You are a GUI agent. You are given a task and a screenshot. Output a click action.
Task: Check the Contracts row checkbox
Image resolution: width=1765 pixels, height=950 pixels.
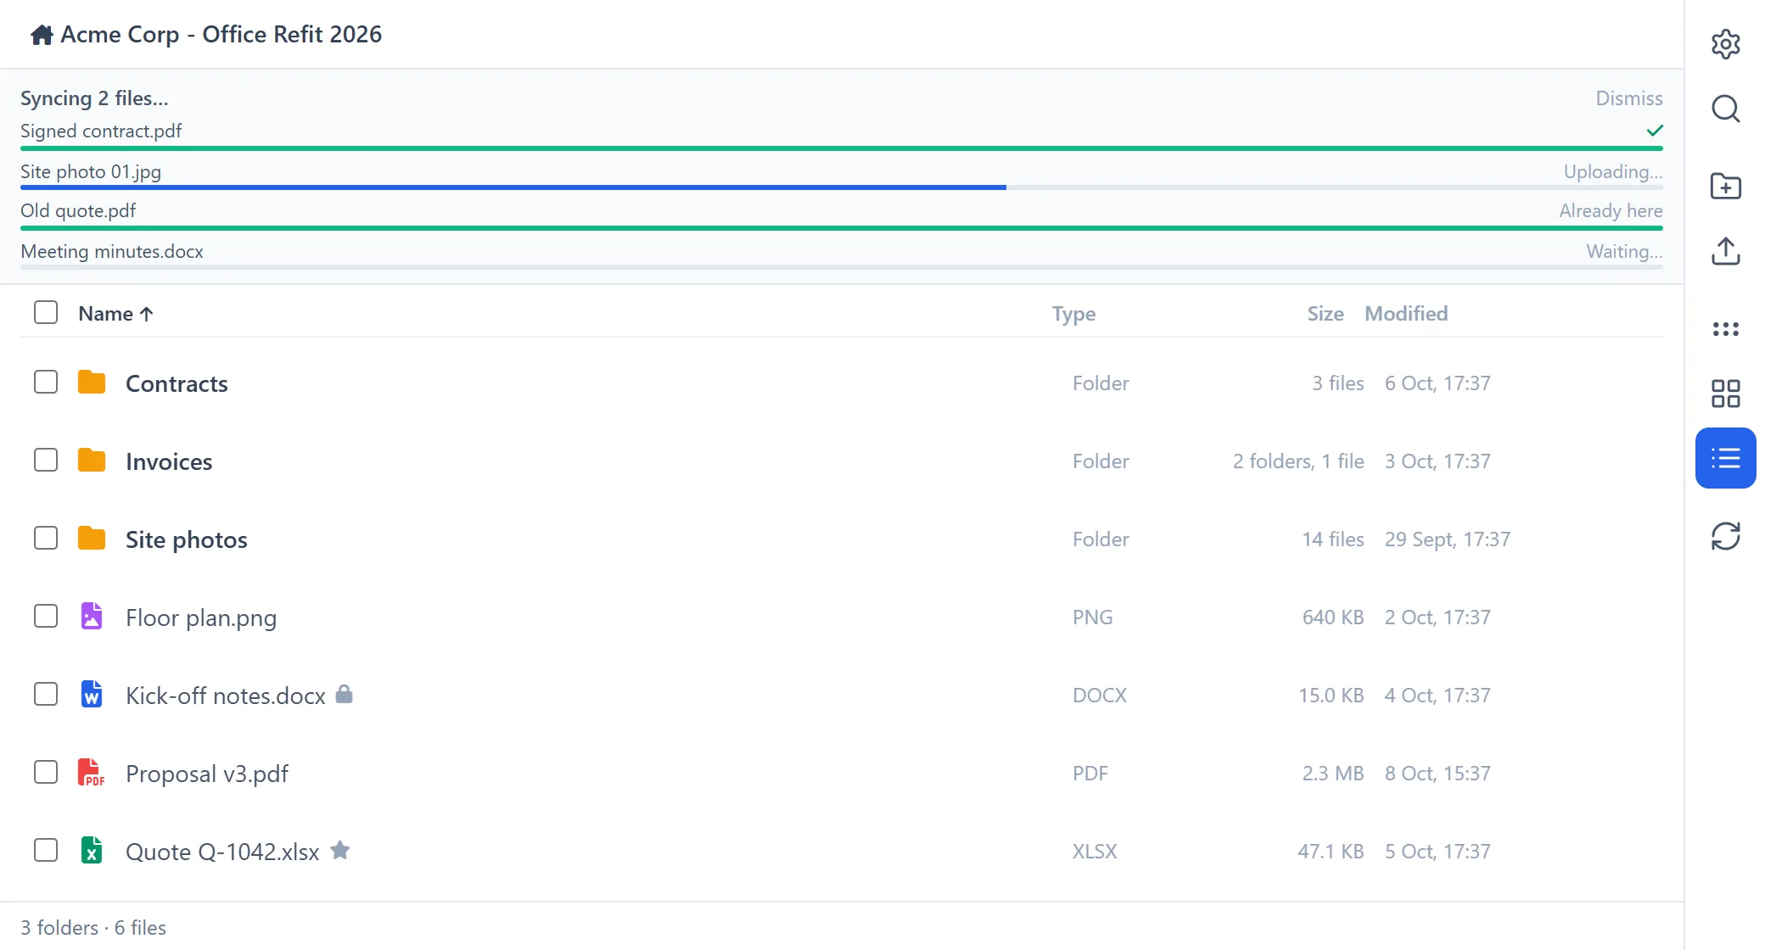click(x=46, y=382)
